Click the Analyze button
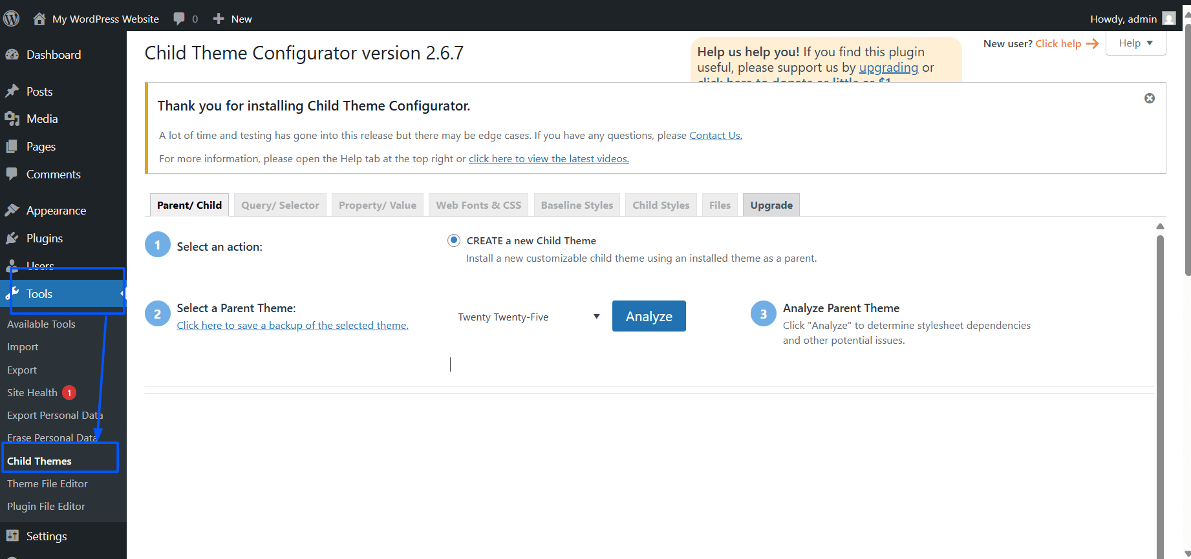Image resolution: width=1191 pixels, height=559 pixels. 649,316
